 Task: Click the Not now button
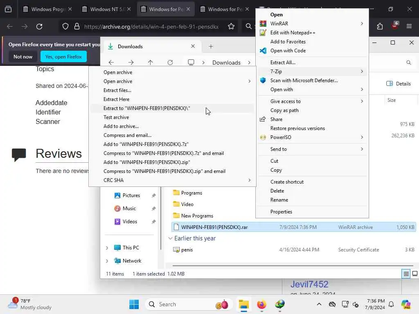(x=23, y=56)
